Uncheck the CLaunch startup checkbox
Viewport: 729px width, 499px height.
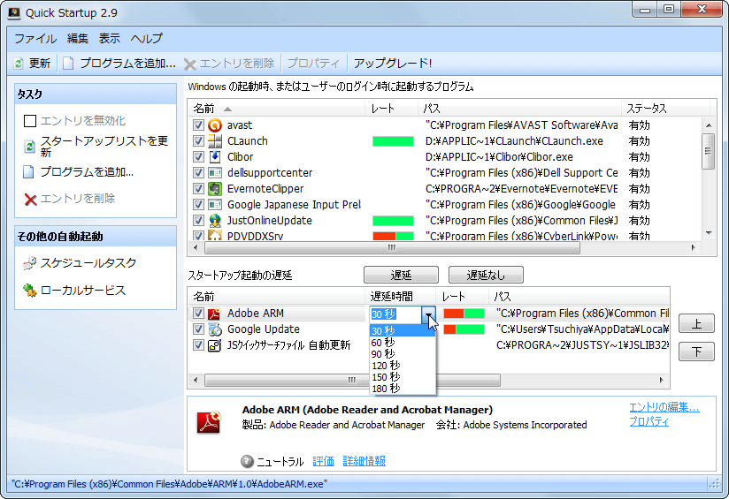tap(198, 140)
